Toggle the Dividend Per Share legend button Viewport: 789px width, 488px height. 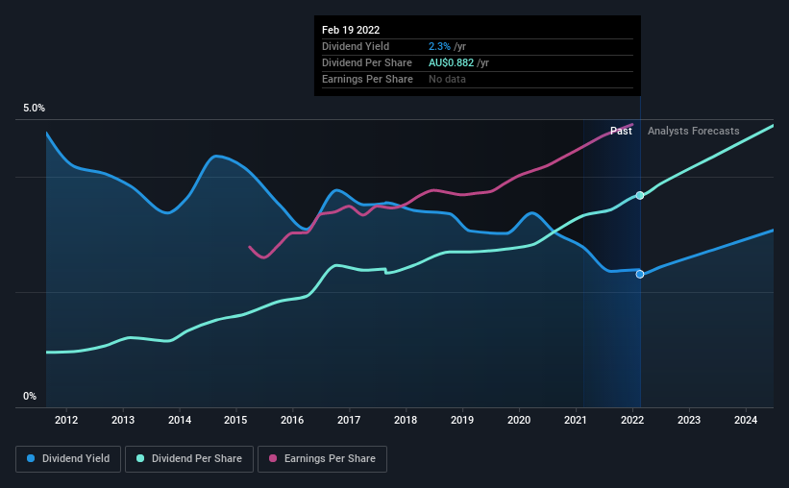pyautogui.click(x=189, y=459)
